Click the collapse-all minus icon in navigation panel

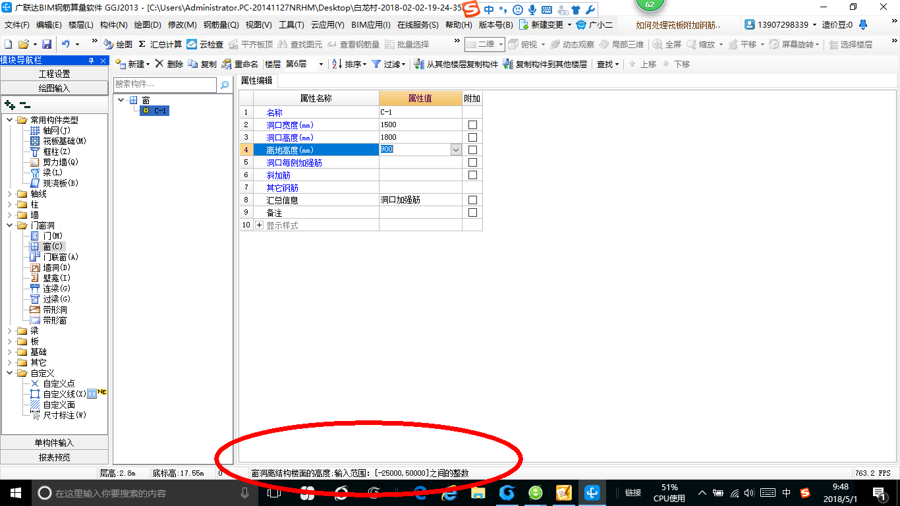click(x=25, y=104)
